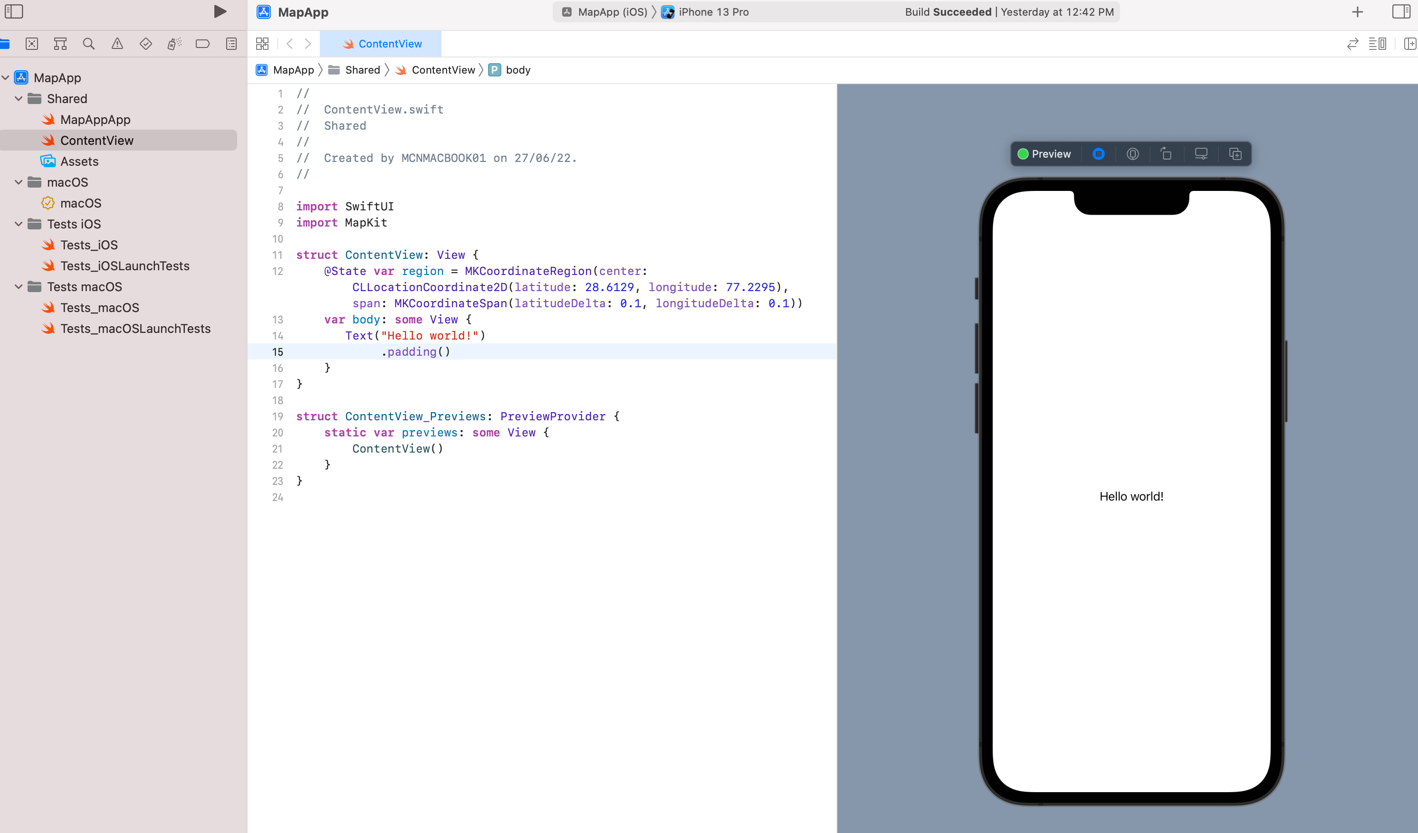The height and width of the screenshot is (833, 1418).
Task: Open the issue navigator warning icon
Action: (x=117, y=44)
